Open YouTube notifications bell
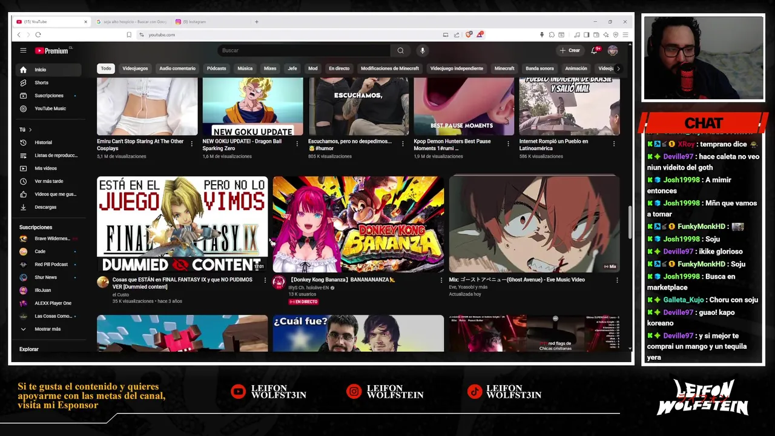Viewport: 775px width, 436px height. 595,51
